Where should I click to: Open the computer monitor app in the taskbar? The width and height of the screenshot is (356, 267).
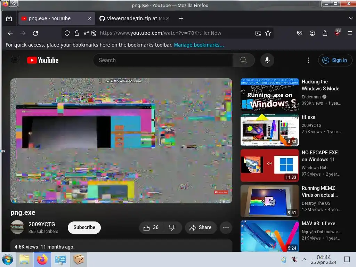(60, 259)
